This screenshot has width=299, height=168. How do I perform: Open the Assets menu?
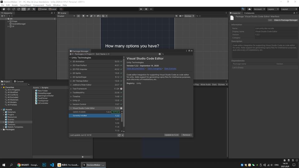[x=15, y=5]
